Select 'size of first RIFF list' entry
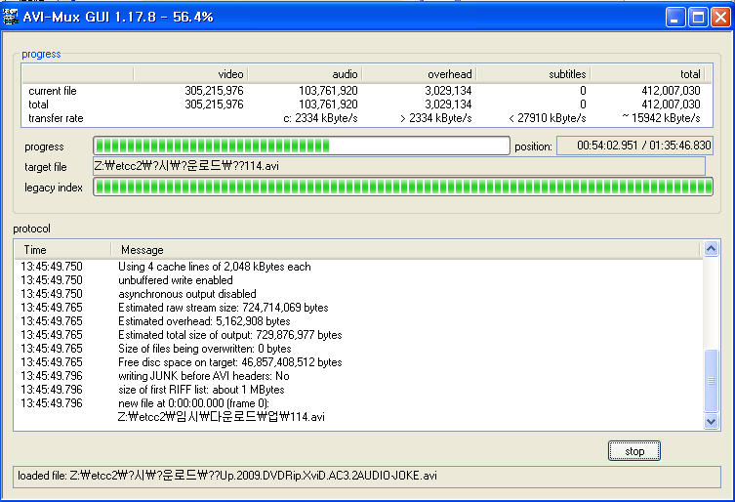735x502 pixels. tap(201, 390)
